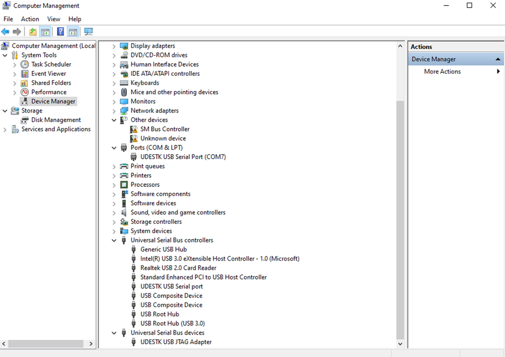Screen dimensions: 505x357
Task: Click the Shared Folders icon
Action: [24, 83]
